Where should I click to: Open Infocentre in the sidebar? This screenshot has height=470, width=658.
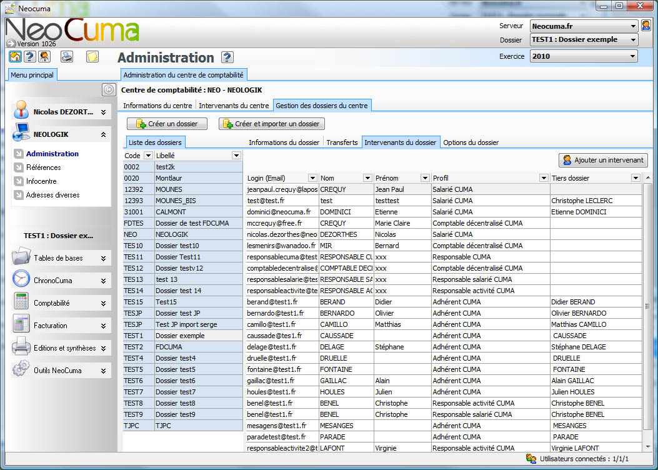[x=41, y=181]
